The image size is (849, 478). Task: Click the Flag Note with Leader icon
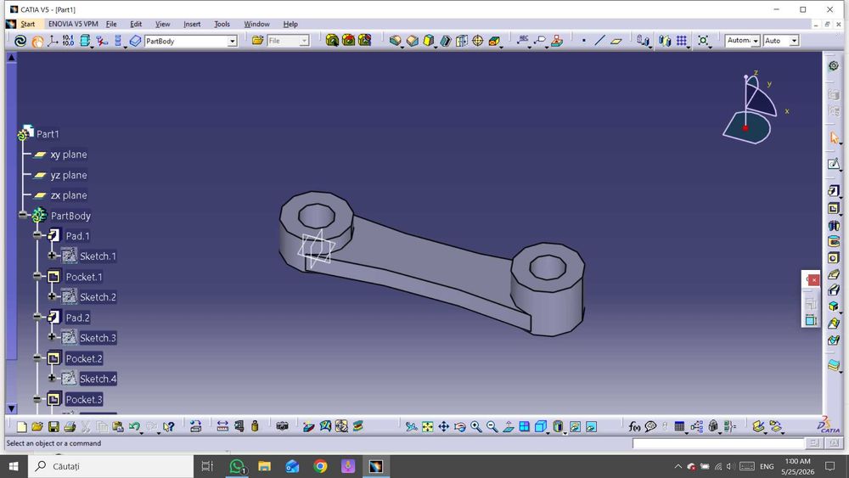point(540,41)
